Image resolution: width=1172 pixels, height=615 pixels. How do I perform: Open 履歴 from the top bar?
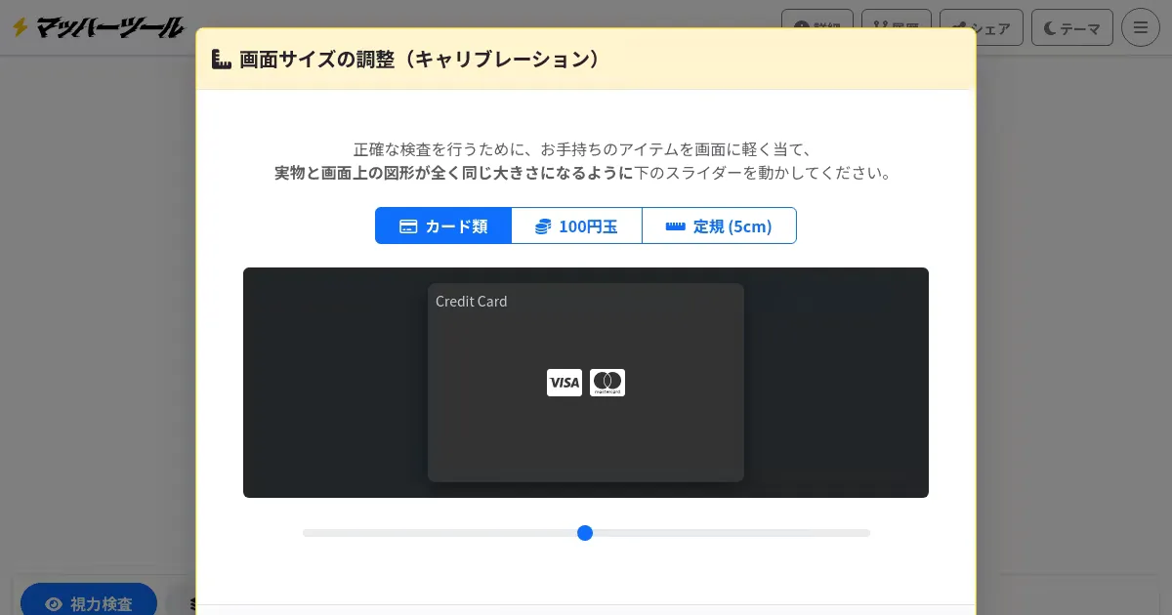coord(896,27)
